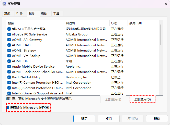This screenshot has width=170, height=125.
Task: Open the 引导 tab
Action: point(19,14)
